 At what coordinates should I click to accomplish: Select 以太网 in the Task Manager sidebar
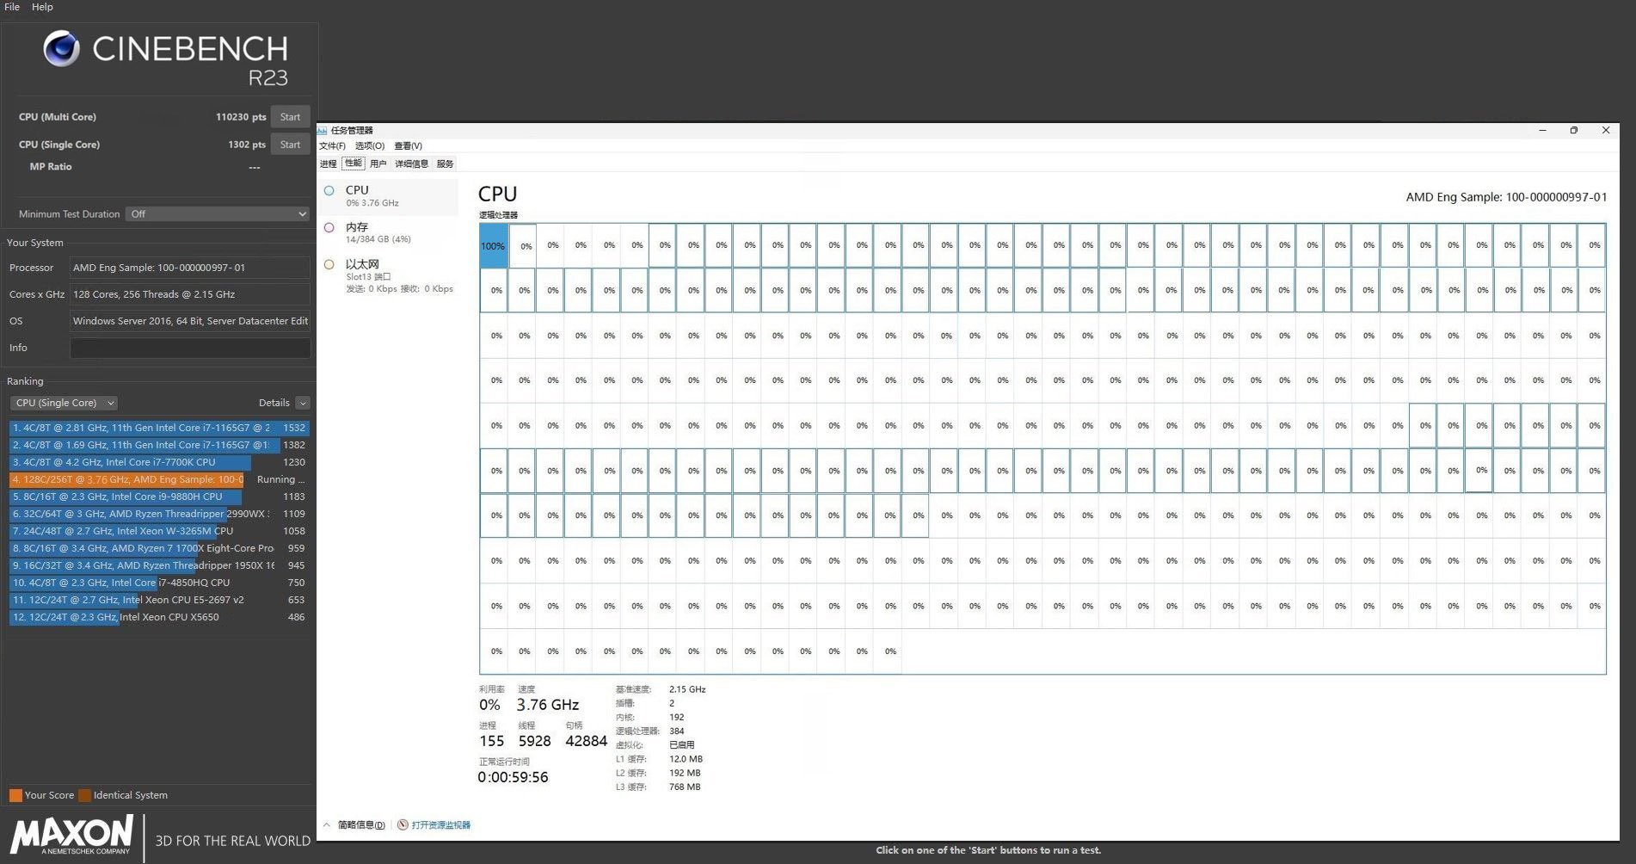point(389,275)
